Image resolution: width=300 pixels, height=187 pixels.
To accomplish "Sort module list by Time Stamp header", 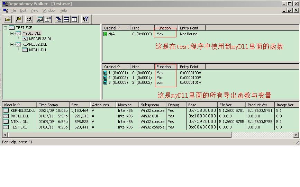I will (53, 105).
